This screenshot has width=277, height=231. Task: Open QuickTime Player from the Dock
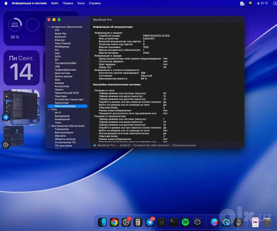[226, 222]
